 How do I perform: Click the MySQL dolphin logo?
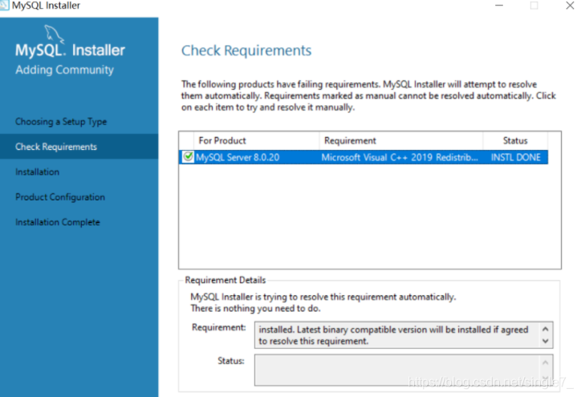pos(54,34)
